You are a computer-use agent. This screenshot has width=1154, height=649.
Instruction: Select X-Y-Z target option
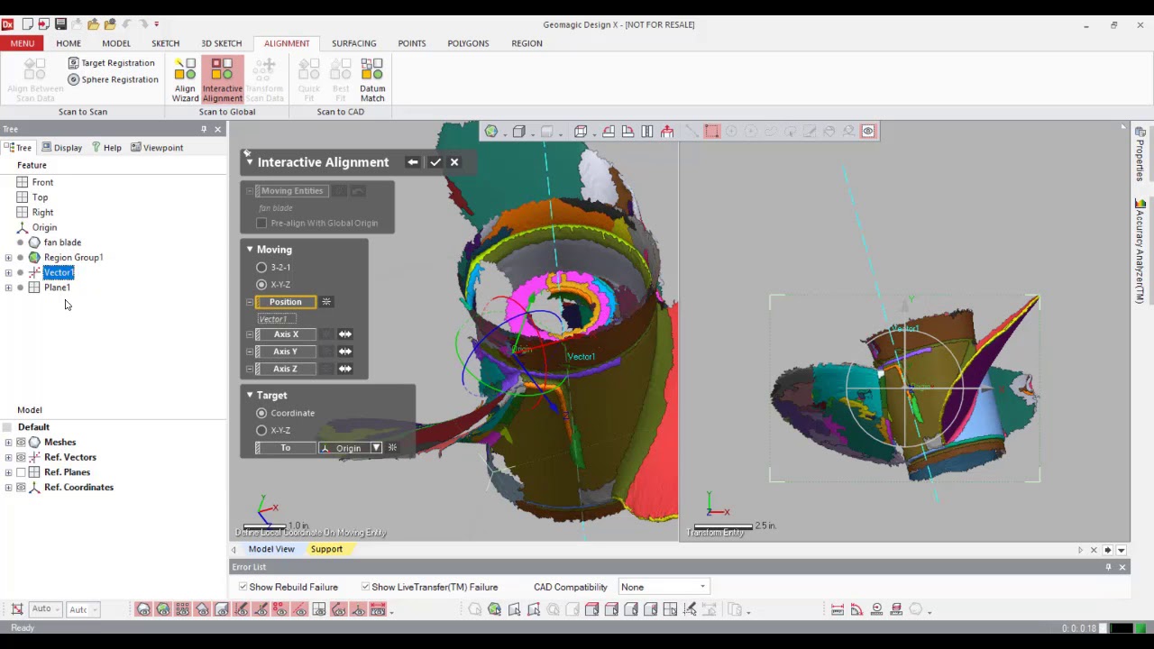[x=261, y=431]
